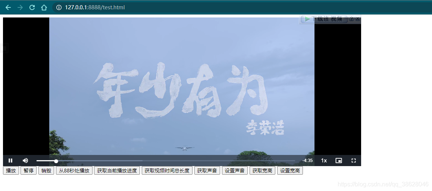The height and width of the screenshot is (191, 432).
Task: Go back with browser back arrow
Action: 8,7
